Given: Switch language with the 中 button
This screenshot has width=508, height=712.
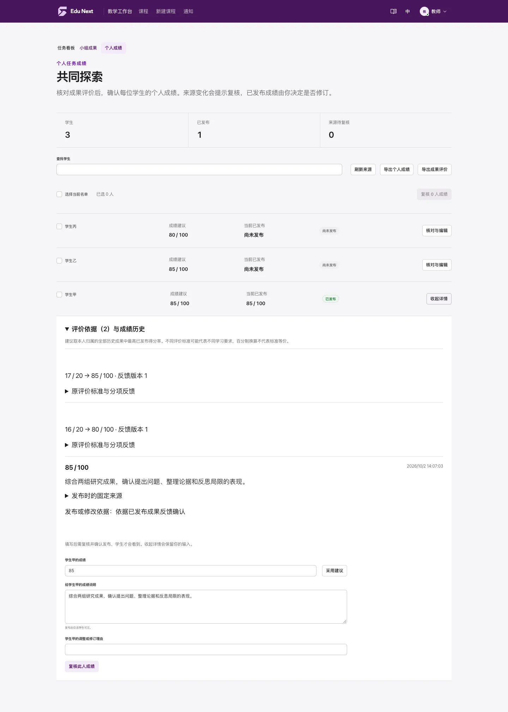Looking at the screenshot, I should click(407, 11).
